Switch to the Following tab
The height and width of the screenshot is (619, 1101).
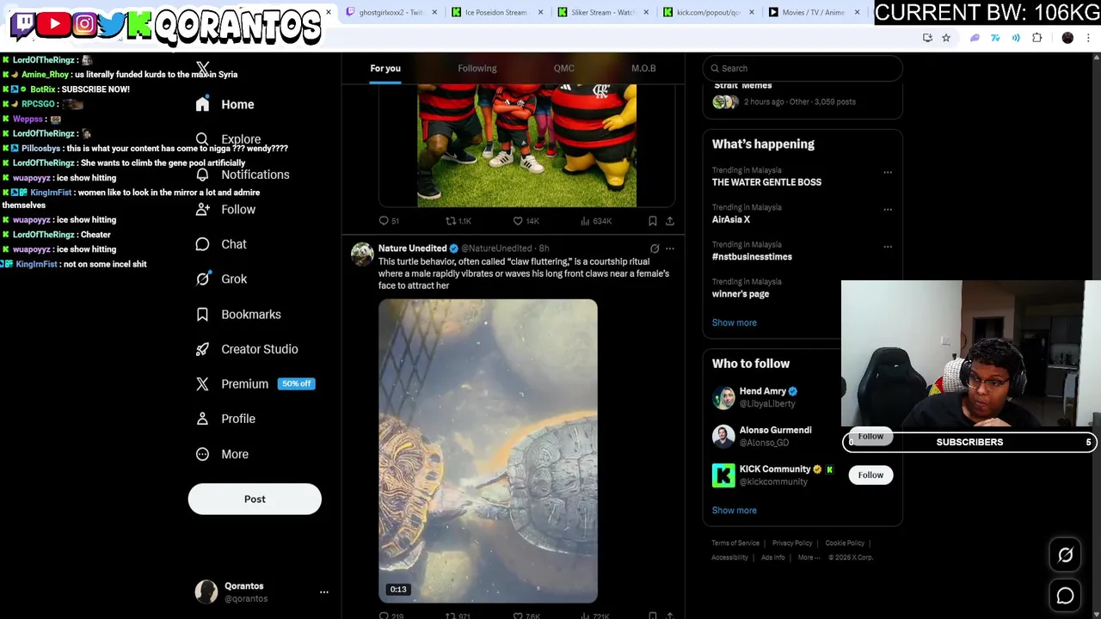(477, 68)
